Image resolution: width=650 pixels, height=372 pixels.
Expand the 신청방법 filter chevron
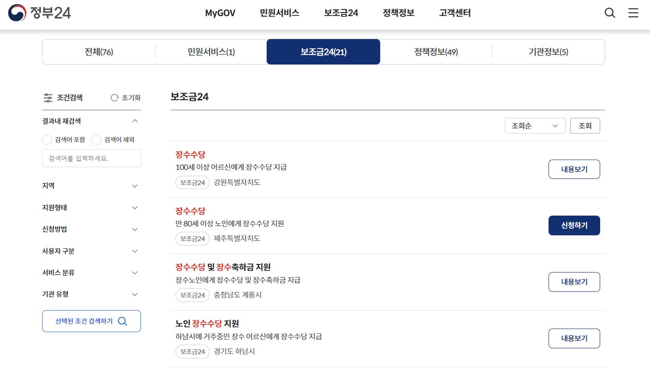(135, 229)
